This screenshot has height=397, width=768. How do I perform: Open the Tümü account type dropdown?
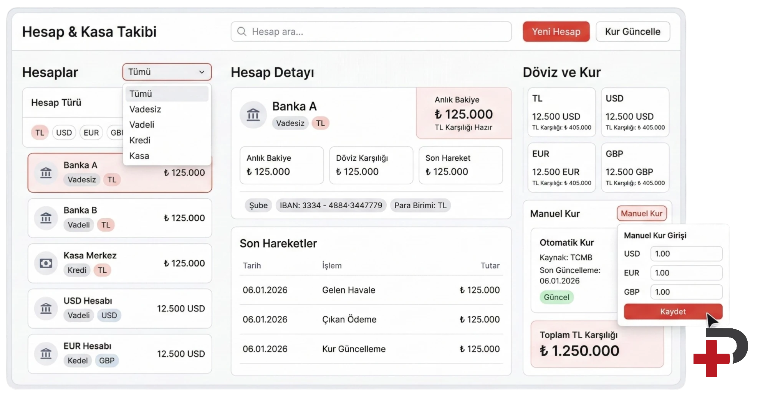(167, 72)
